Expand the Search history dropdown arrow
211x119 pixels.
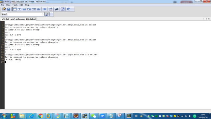click(x=43, y=14)
